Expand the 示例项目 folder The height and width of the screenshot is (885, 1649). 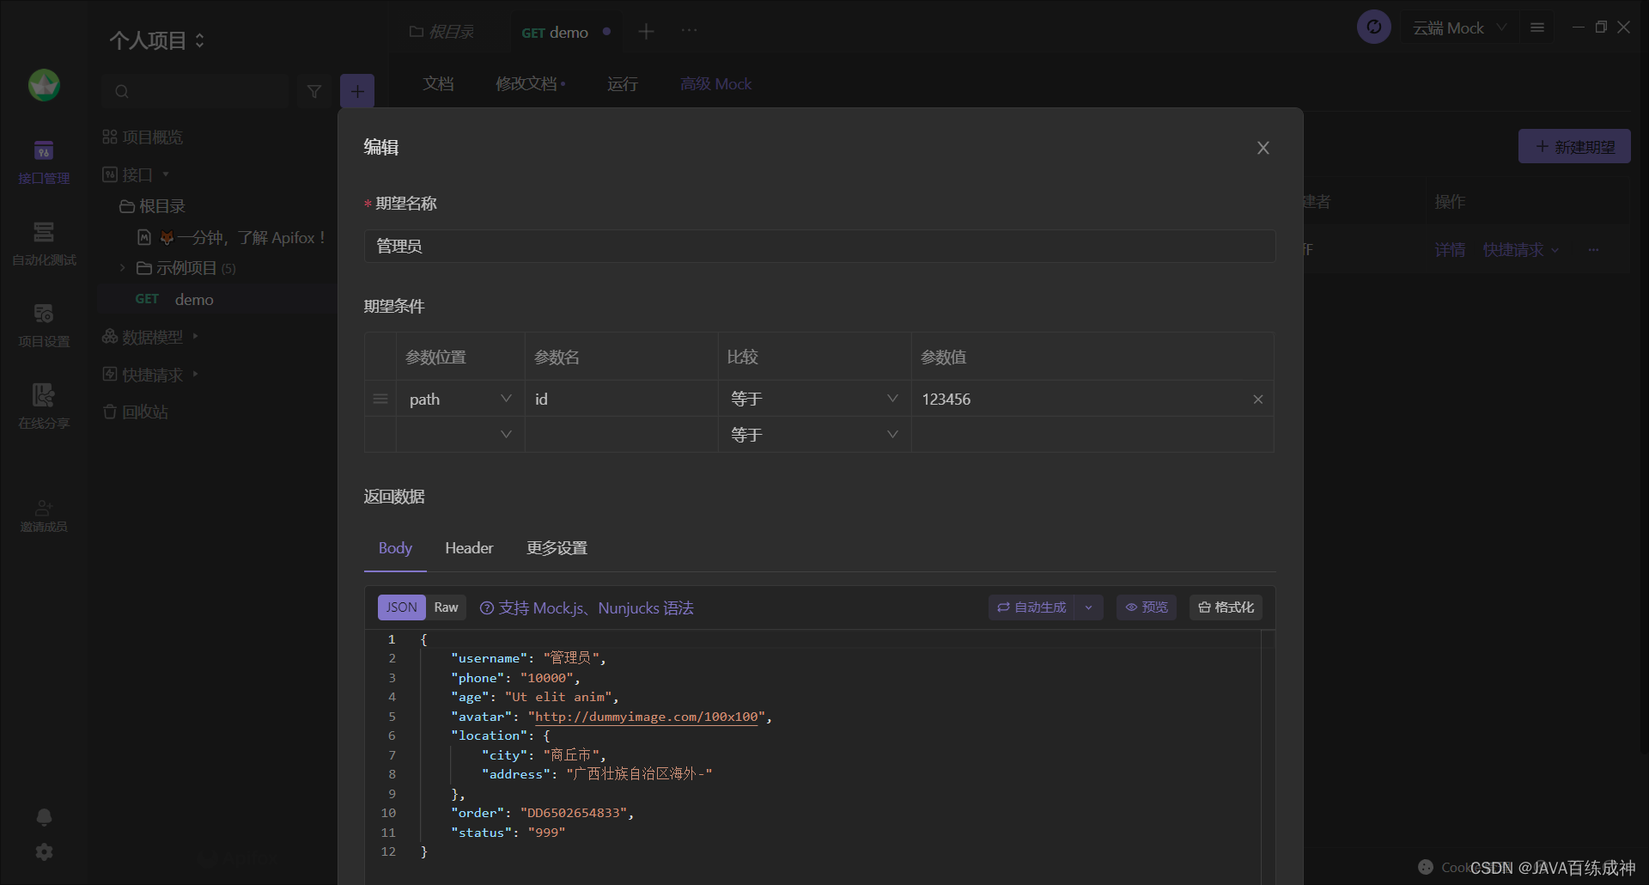(x=123, y=268)
